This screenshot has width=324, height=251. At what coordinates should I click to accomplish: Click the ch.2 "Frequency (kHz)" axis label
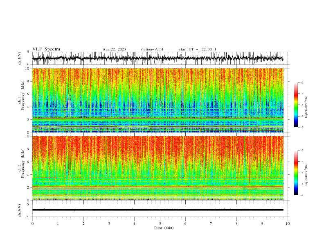click(x=22, y=163)
